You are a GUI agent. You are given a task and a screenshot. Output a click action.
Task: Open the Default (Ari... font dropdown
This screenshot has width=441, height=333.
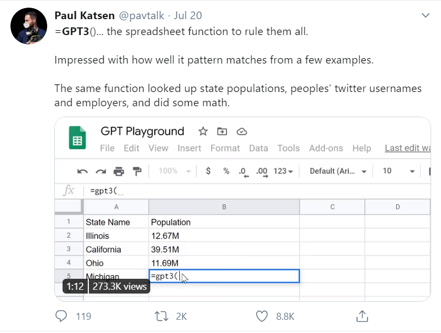click(338, 171)
